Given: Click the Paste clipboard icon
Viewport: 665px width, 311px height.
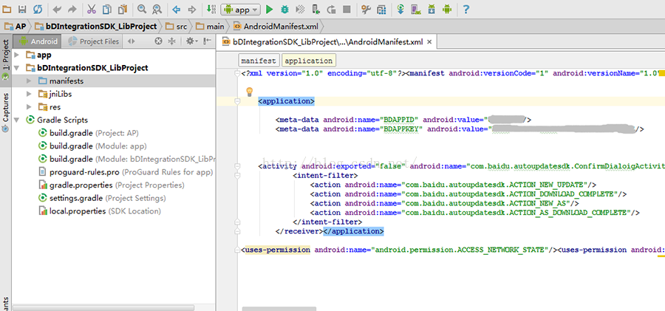Looking at the screenshot, I should pyautogui.click(x=123, y=9).
